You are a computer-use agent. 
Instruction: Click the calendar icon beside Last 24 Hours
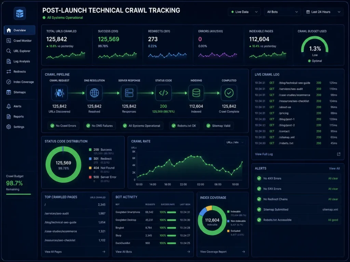308,12
